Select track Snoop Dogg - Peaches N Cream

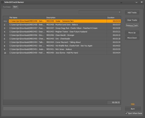click(x=76, y=28)
